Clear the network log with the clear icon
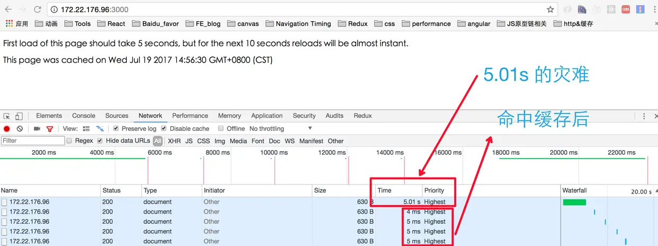 tap(20, 129)
